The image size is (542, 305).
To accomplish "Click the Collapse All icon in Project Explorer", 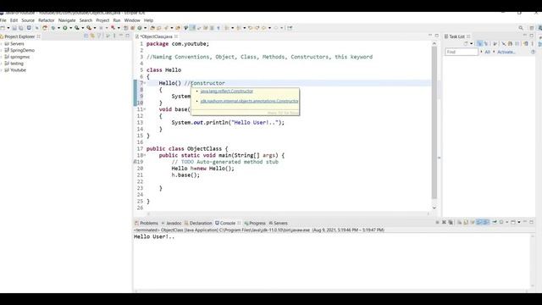I will 86,36.
